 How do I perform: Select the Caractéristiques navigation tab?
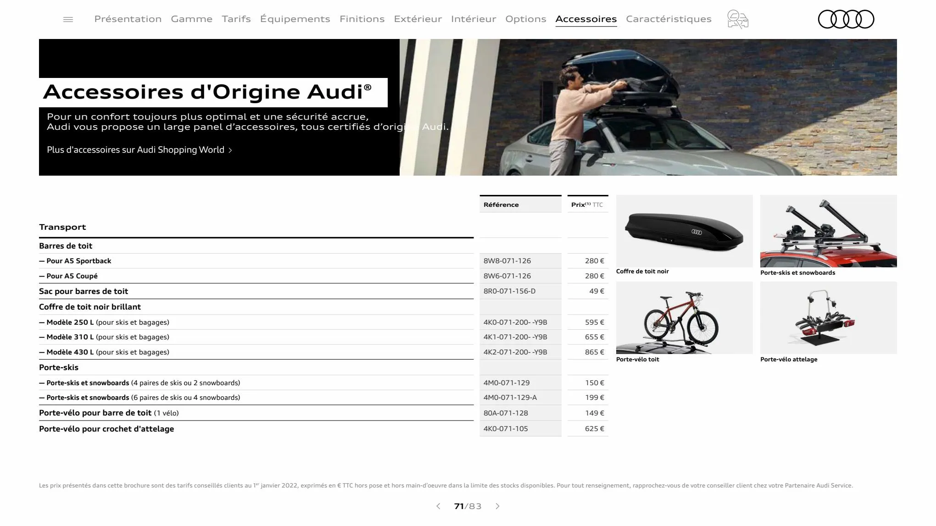click(x=669, y=19)
